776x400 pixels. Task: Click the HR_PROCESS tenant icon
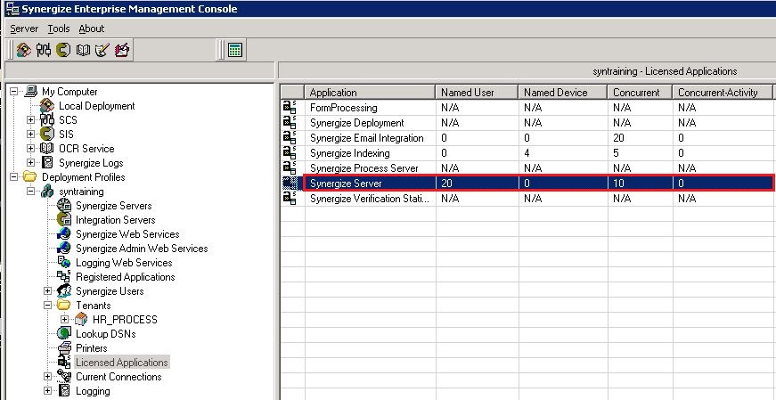pos(81,319)
